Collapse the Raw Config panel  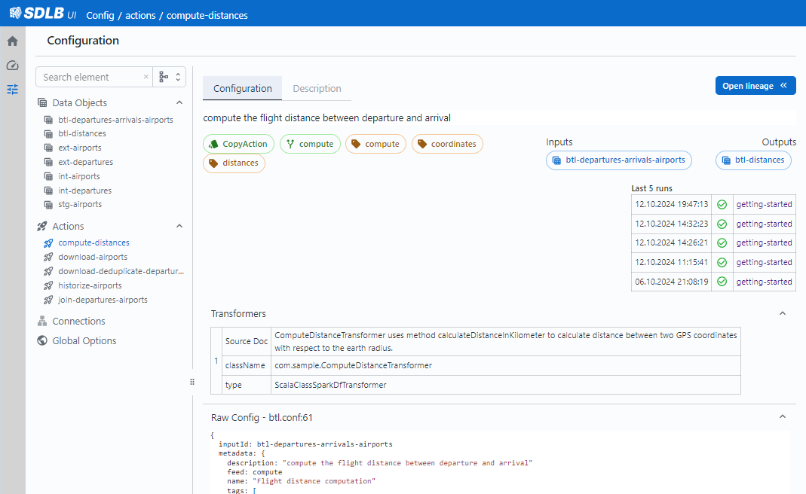782,417
